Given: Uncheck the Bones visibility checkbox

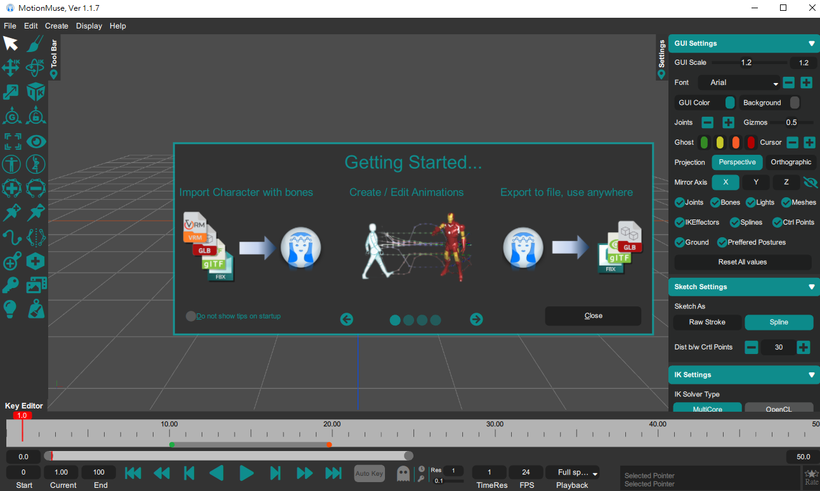Looking at the screenshot, I should (x=715, y=202).
